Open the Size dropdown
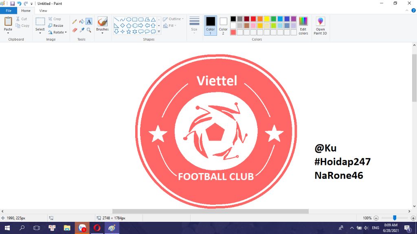The image size is (417, 234). (x=194, y=25)
